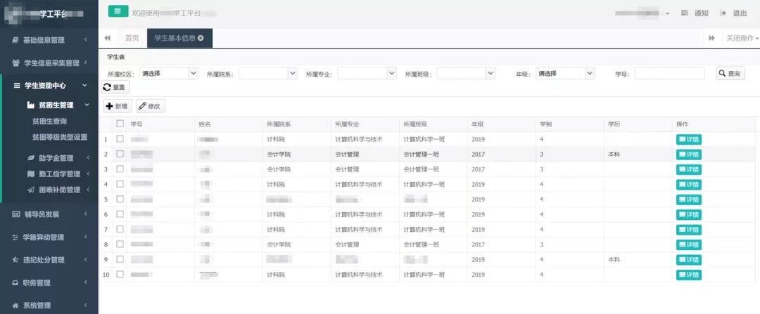
Task: Tick the checkbox for row 6
Action: pyautogui.click(x=120, y=214)
